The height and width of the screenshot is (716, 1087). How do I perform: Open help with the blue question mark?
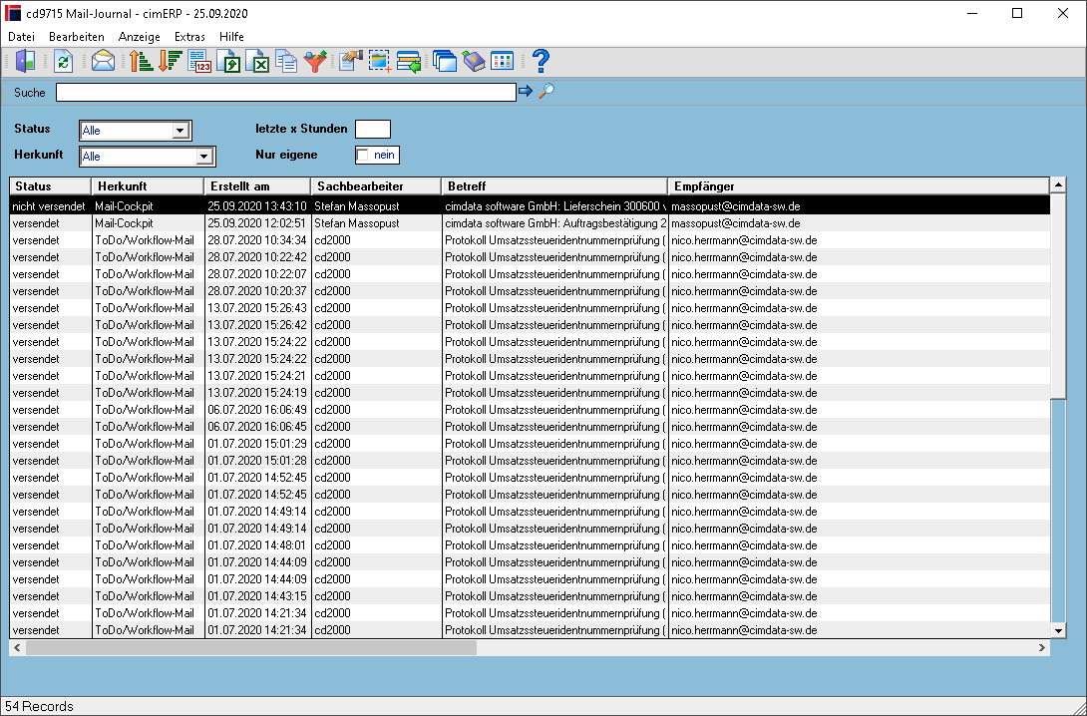pos(541,62)
